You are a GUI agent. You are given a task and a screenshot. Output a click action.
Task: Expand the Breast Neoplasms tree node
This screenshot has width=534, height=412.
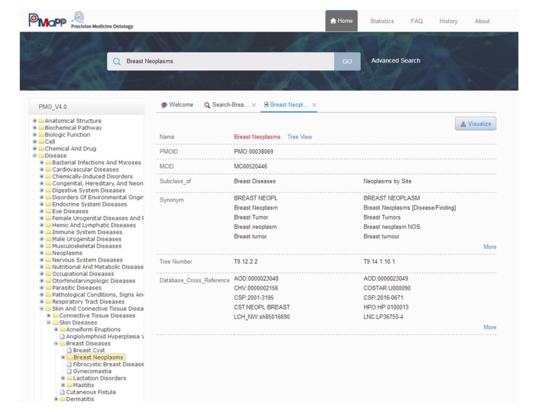click(x=63, y=357)
